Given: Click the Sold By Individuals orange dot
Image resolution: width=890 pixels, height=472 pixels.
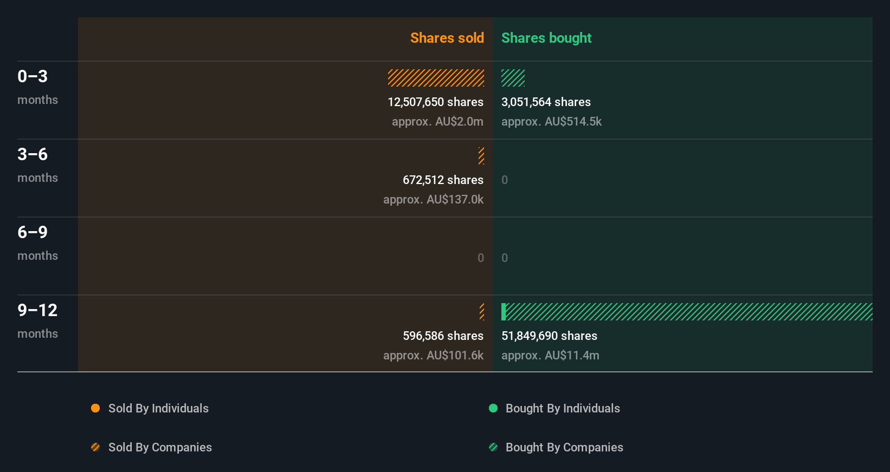Looking at the screenshot, I should [95, 408].
